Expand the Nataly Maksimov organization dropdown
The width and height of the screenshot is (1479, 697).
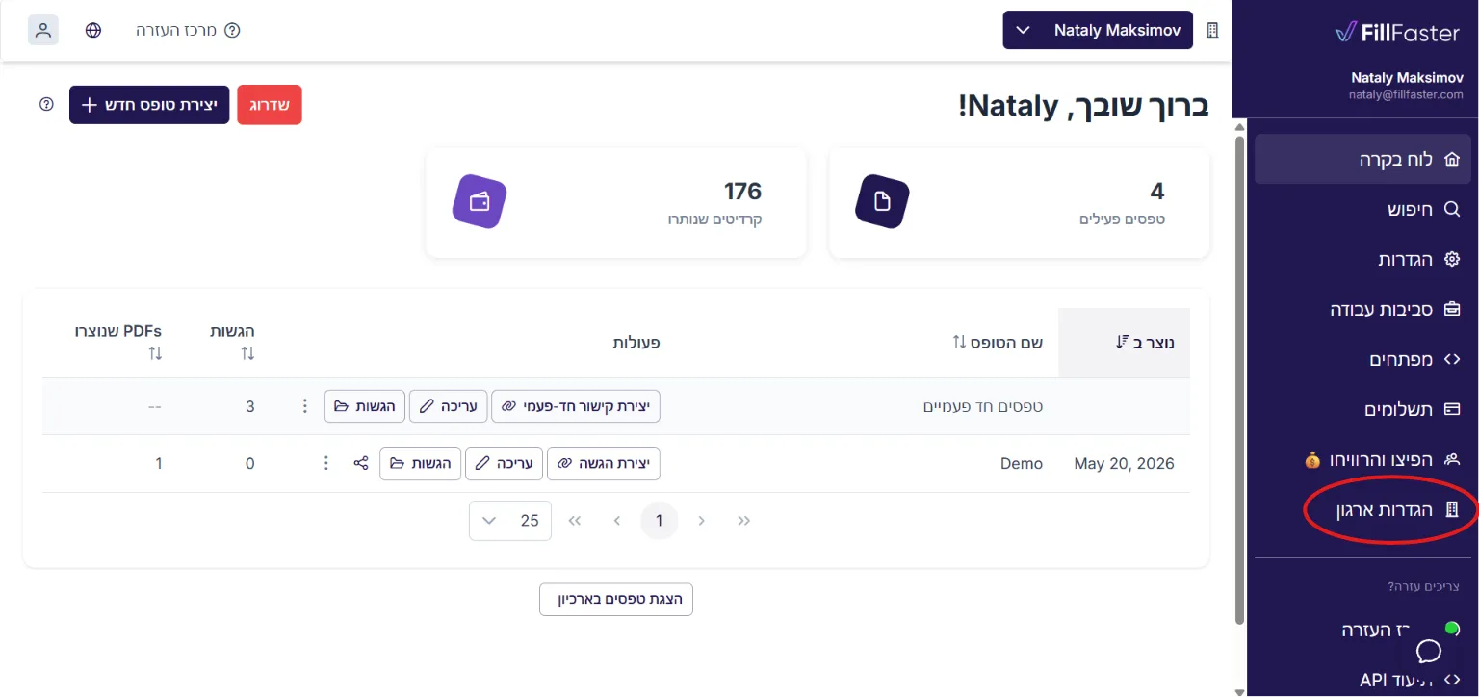[1098, 30]
